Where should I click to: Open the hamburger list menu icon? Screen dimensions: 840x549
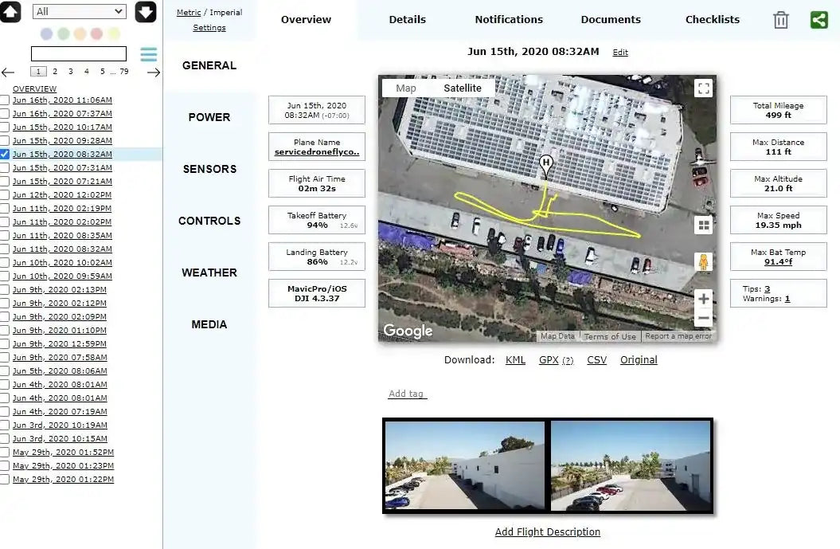click(x=148, y=54)
